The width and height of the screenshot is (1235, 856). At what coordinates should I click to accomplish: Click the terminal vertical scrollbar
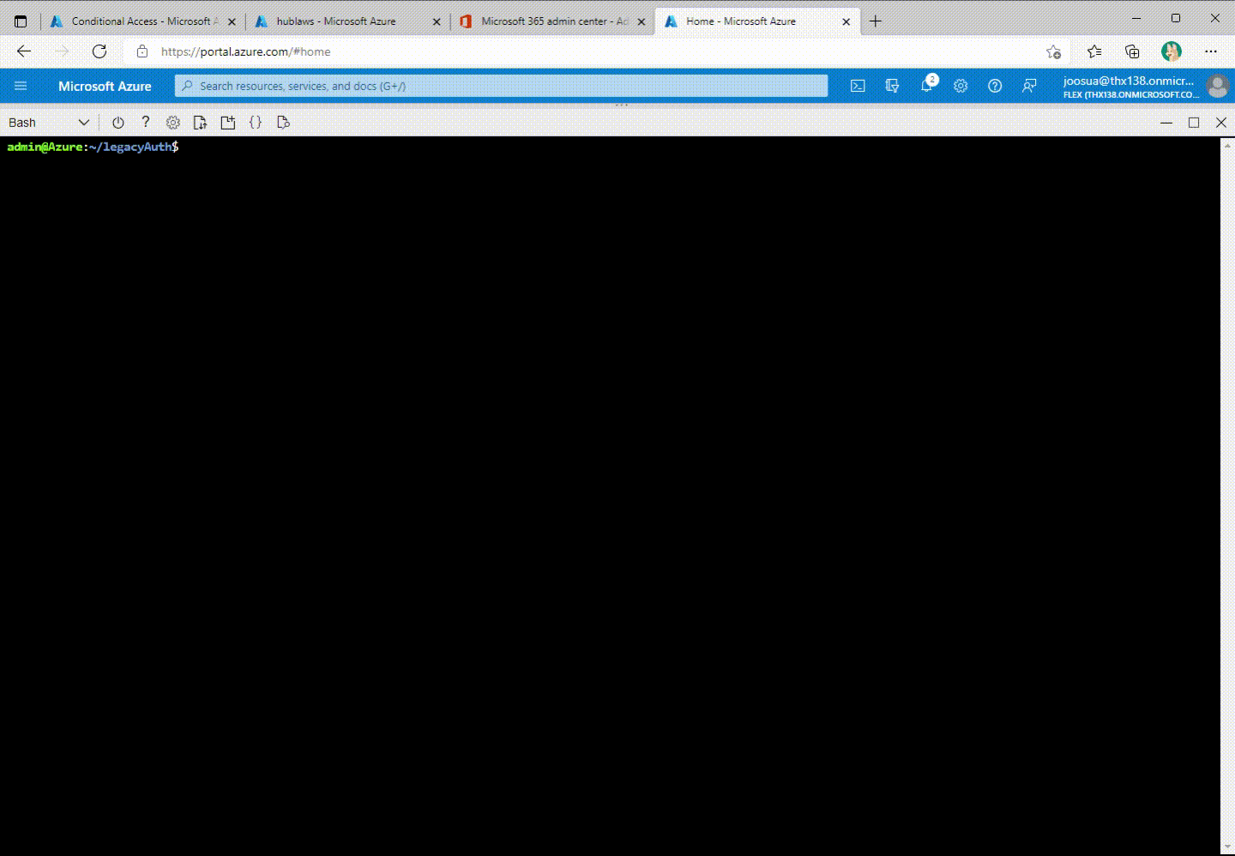click(x=1227, y=497)
